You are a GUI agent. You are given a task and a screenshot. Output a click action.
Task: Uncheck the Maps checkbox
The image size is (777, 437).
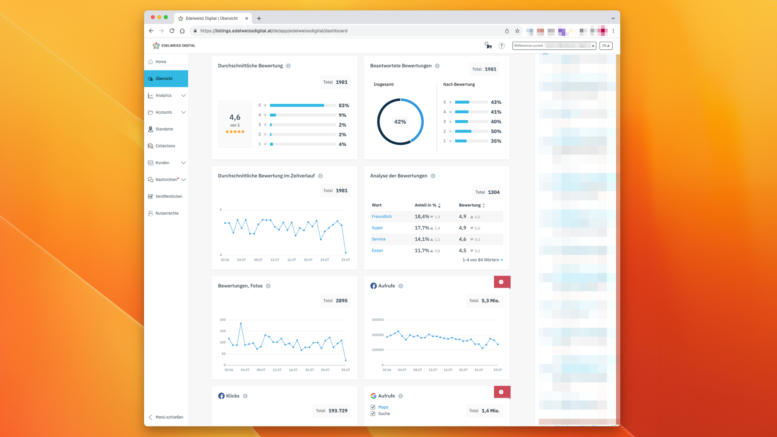[373, 407]
